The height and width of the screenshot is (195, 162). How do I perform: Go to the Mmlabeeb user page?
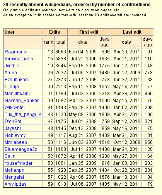(x=16, y=142)
